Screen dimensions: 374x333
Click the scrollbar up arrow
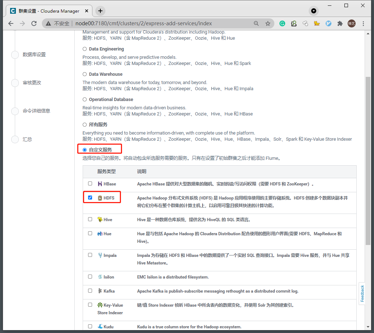pos(368,34)
